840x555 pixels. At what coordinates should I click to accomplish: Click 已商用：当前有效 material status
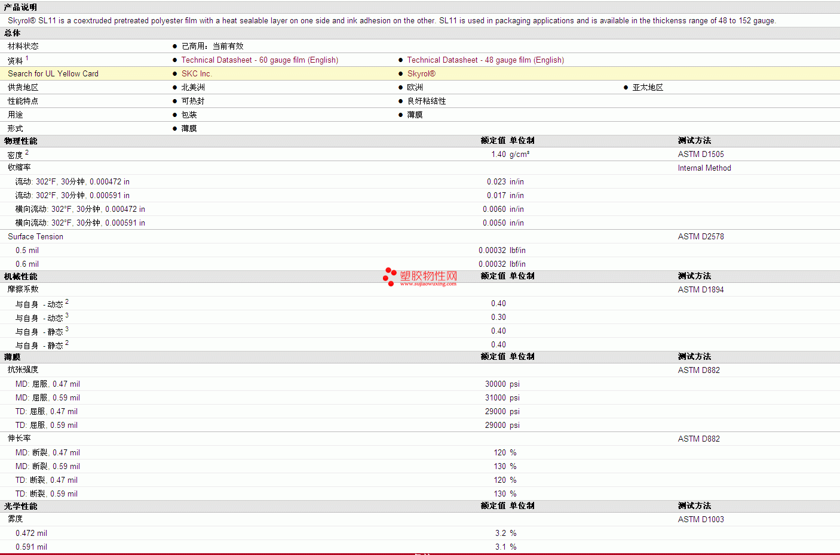coord(213,46)
